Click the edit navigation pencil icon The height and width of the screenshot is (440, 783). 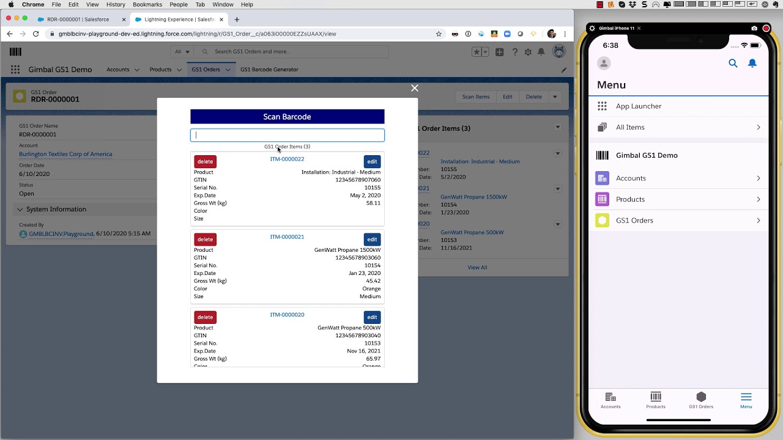pyautogui.click(x=564, y=70)
